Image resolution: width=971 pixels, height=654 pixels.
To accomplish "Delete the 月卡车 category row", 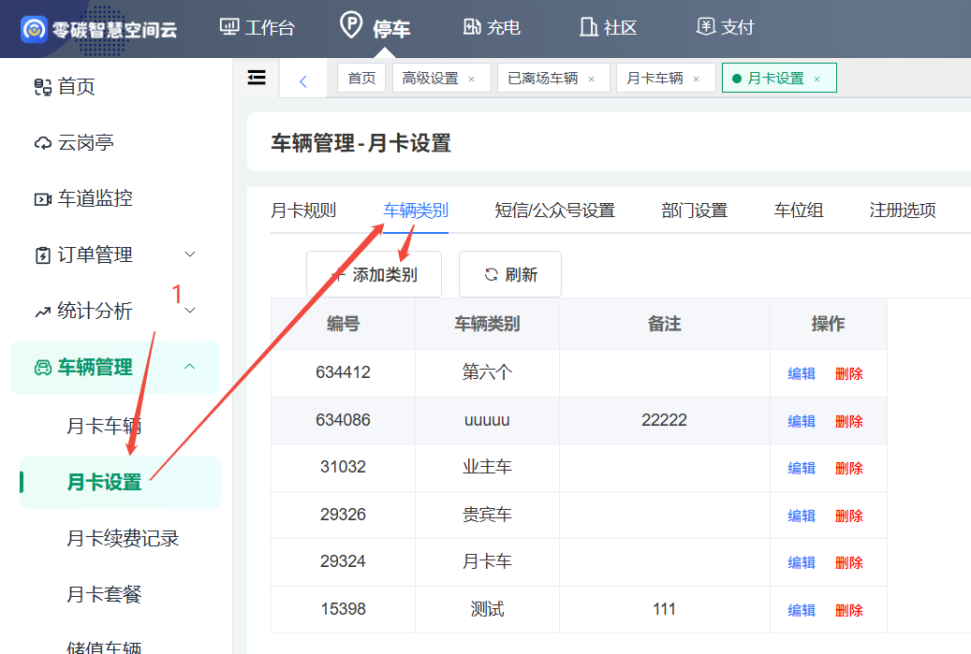I will click(849, 563).
